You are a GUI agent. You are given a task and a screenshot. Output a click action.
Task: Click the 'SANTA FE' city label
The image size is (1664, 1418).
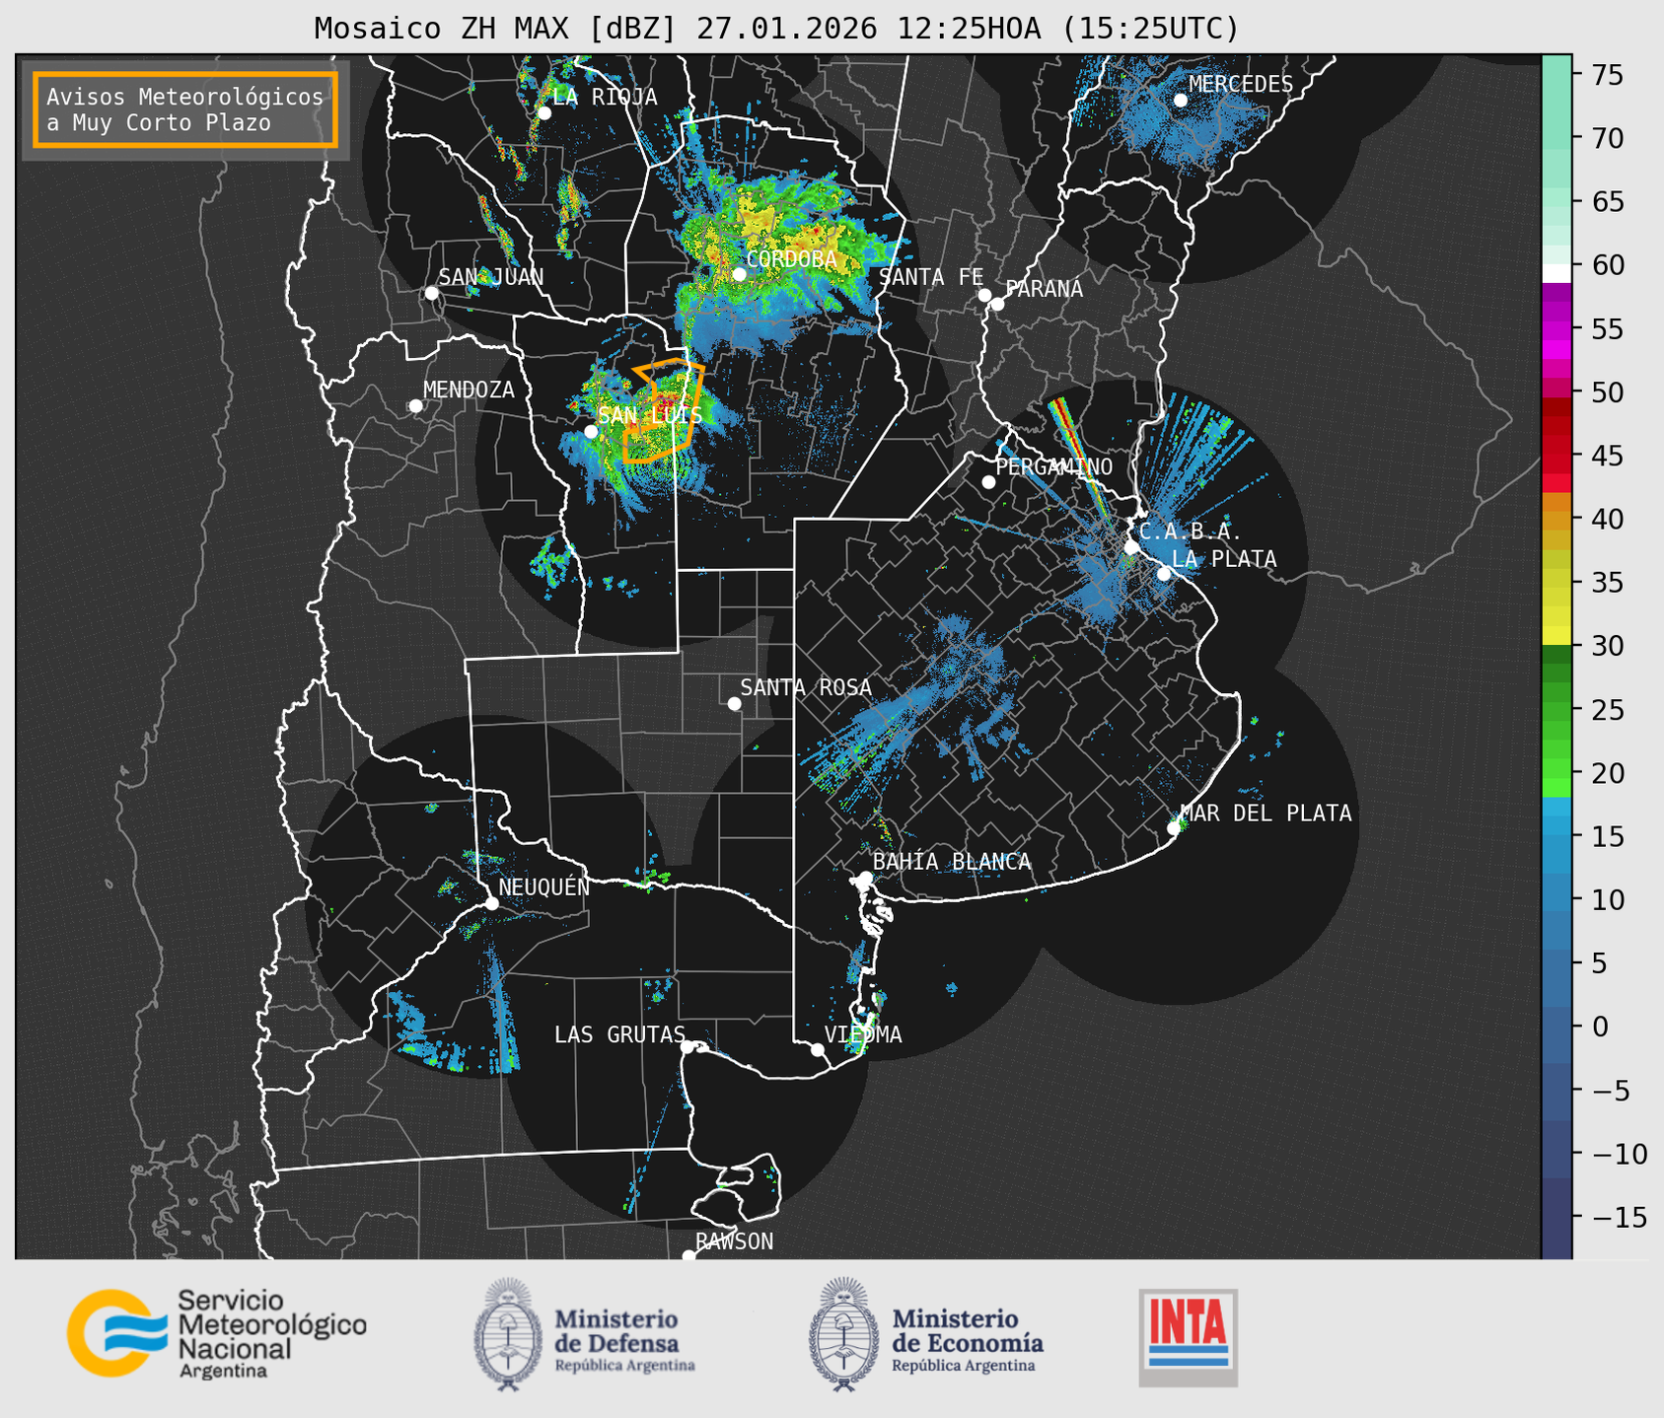931,277
